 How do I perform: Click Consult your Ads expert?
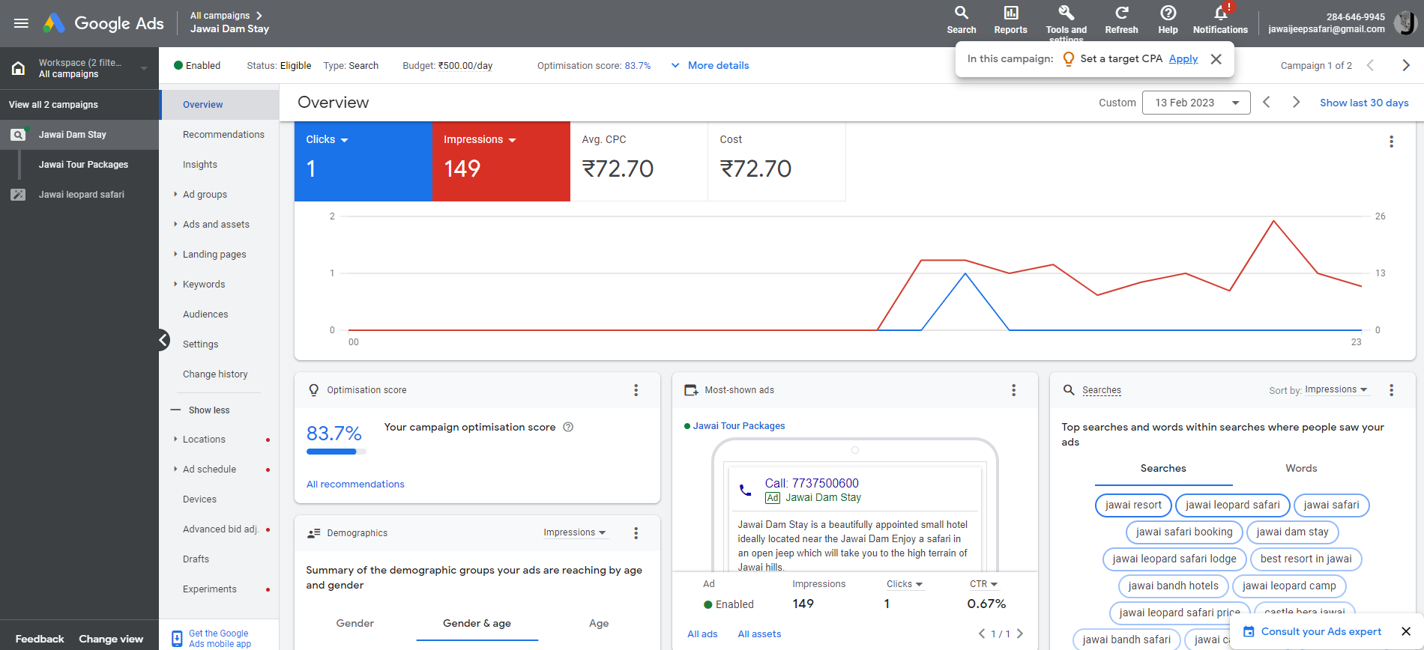(x=1321, y=632)
